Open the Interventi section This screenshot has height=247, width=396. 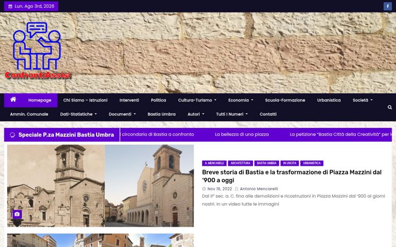point(129,100)
